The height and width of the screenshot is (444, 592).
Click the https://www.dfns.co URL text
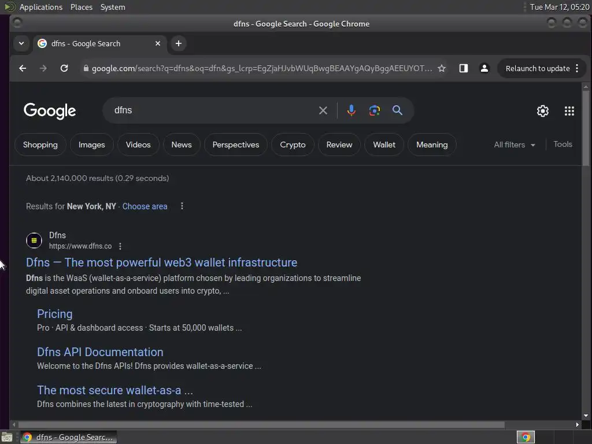[80, 246]
